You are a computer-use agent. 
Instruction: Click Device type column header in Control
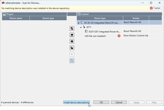[x=100, y=18]
